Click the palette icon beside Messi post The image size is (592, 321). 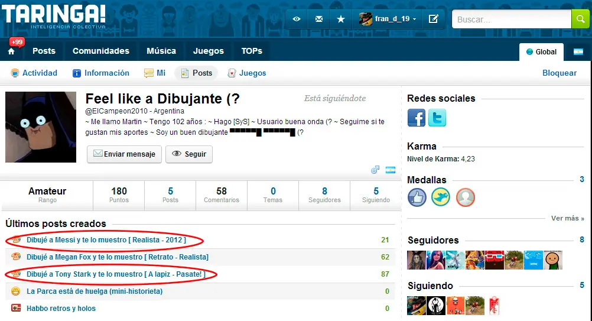tap(16, 240)
